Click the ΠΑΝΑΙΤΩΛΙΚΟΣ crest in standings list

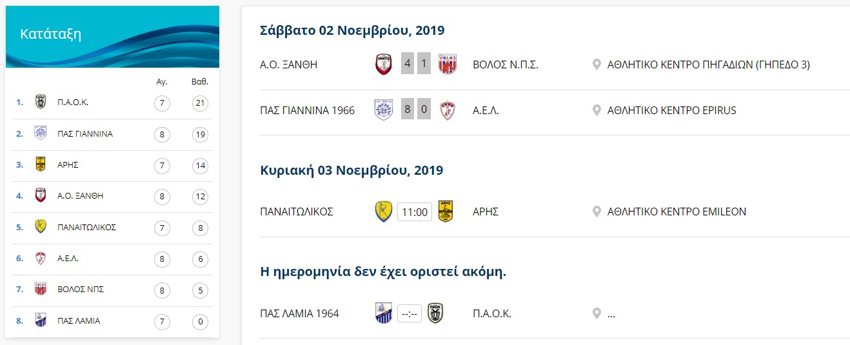[x=41, y=227]
